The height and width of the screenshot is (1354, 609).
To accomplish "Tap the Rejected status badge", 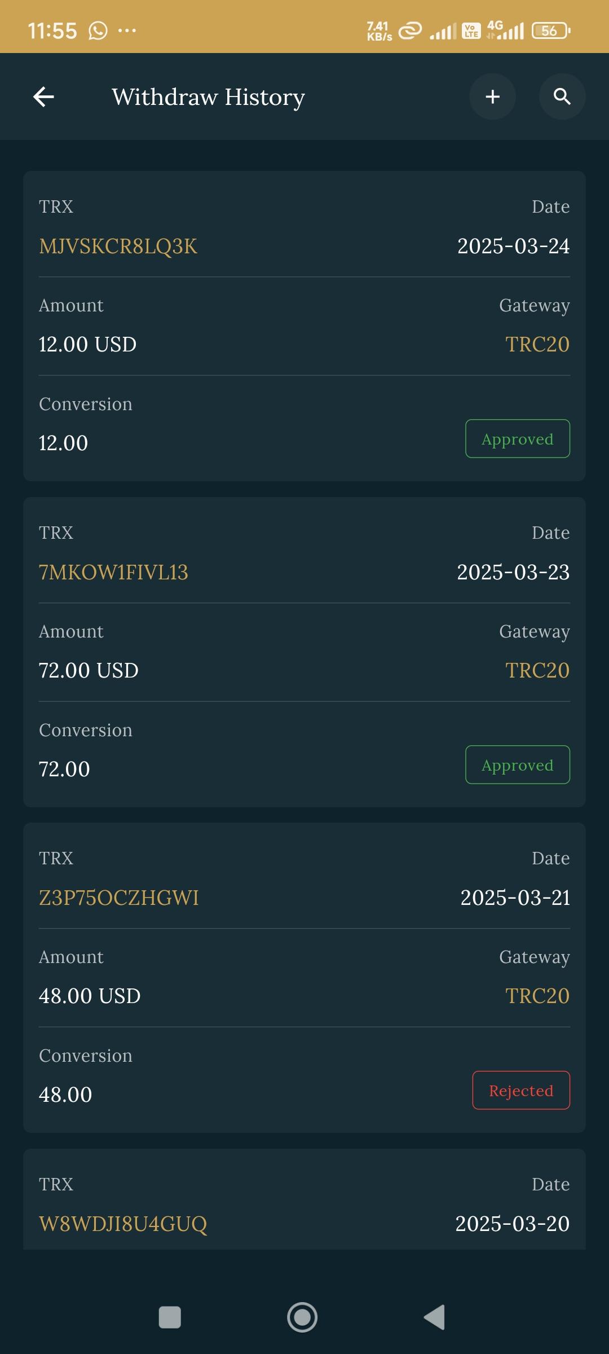I will [520, 1091].
